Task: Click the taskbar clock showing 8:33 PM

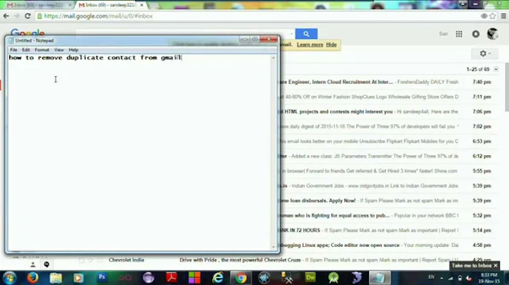Action: (489, 278)
